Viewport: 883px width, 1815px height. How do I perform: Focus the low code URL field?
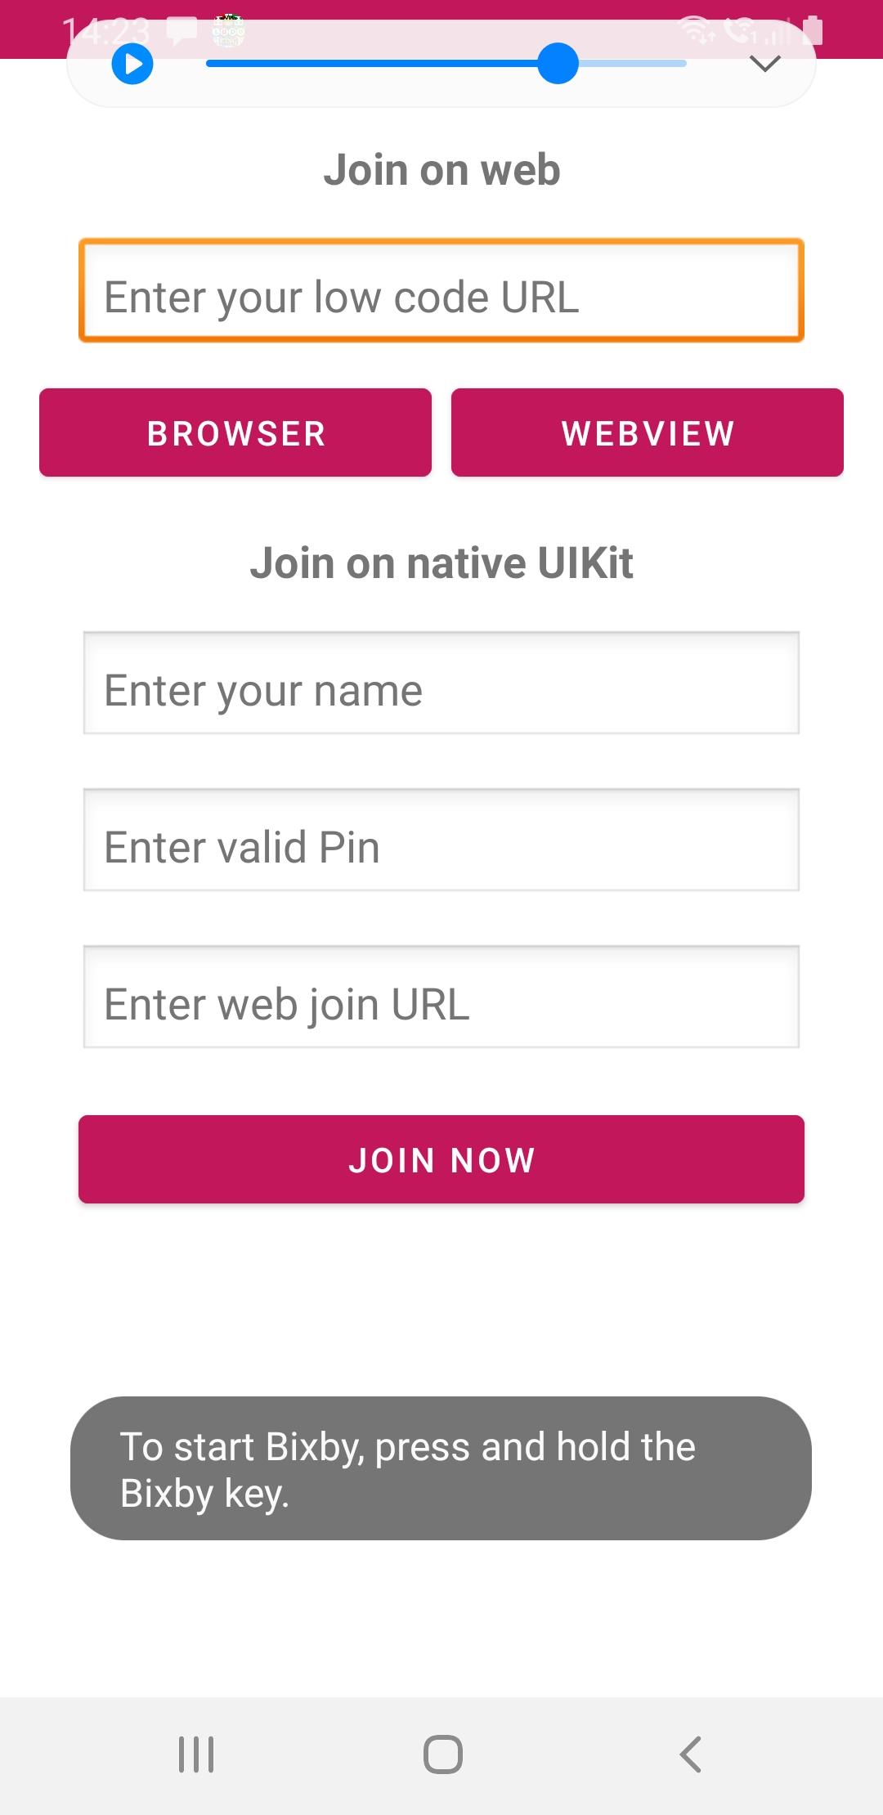coord(441,290)
